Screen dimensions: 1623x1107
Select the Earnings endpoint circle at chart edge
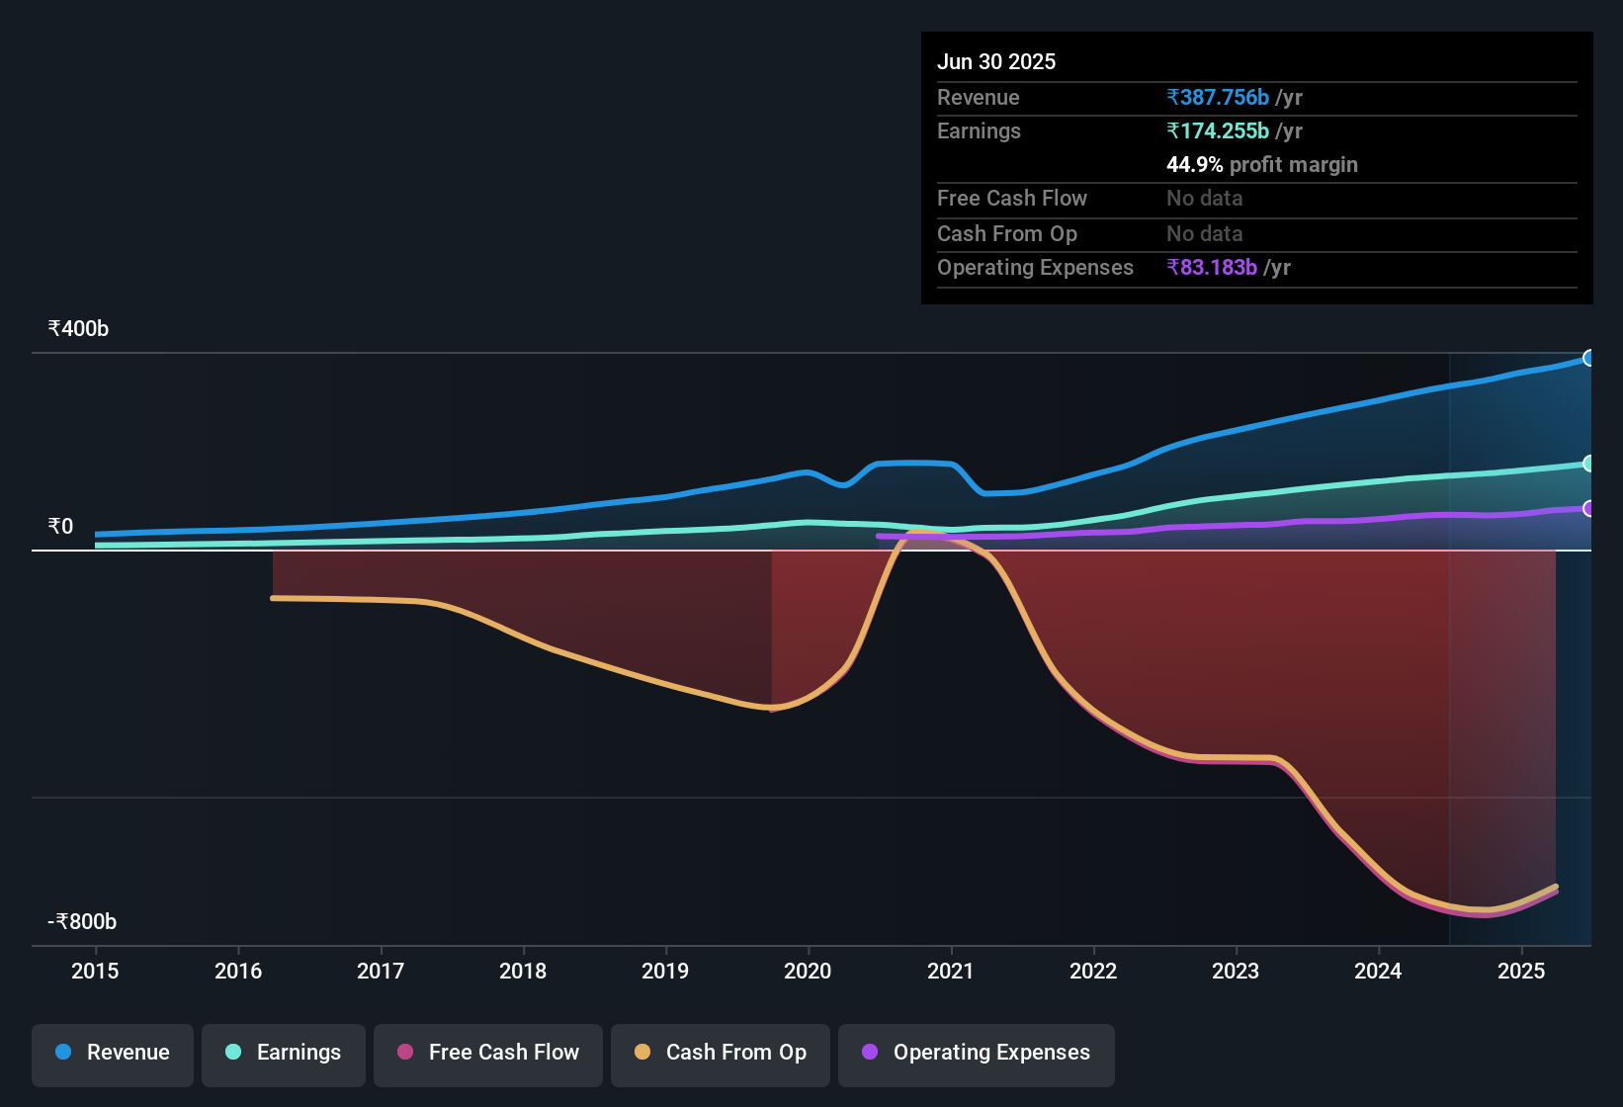pyautogui.click(x=1589, y=463)
